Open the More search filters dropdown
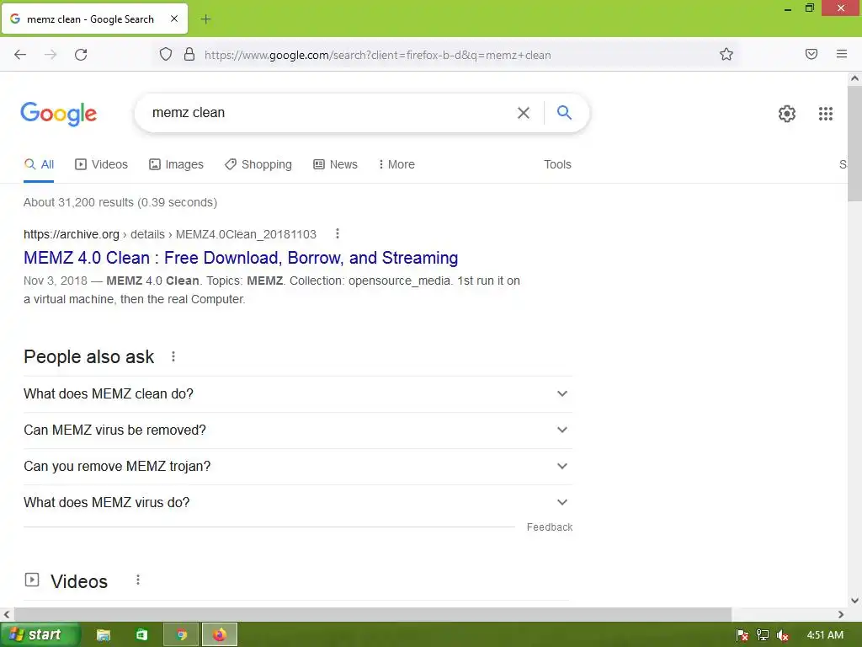 pyautogui.click(x=396, y=164)
